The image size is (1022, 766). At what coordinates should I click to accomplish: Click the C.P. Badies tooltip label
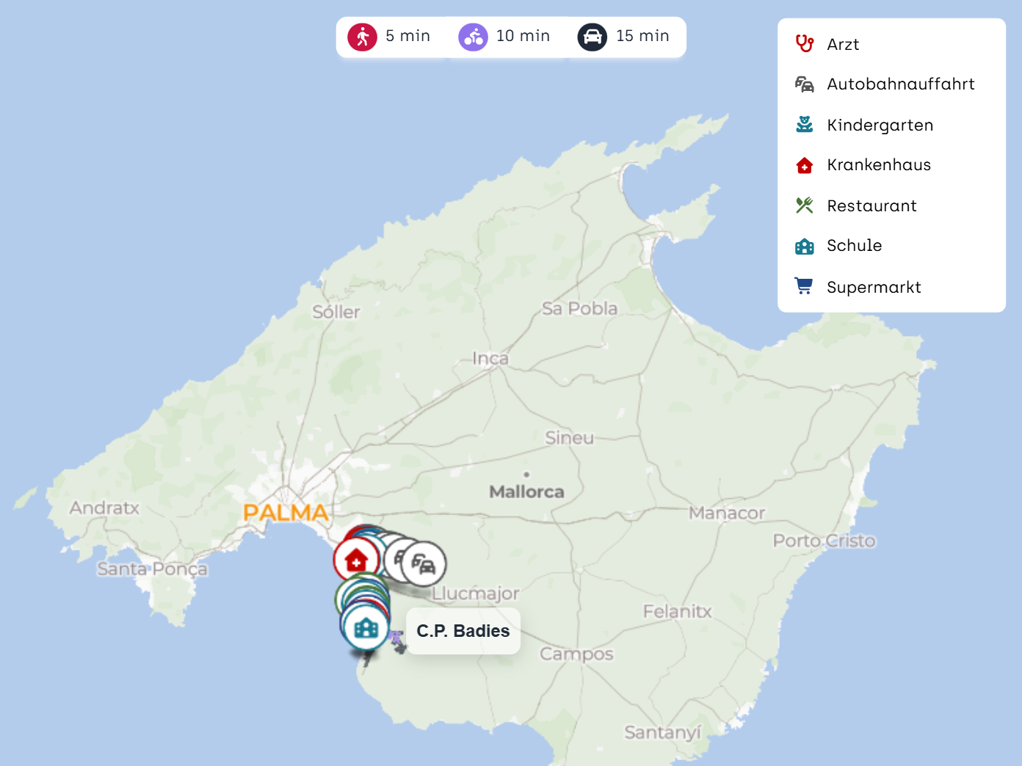pos(463,631)
